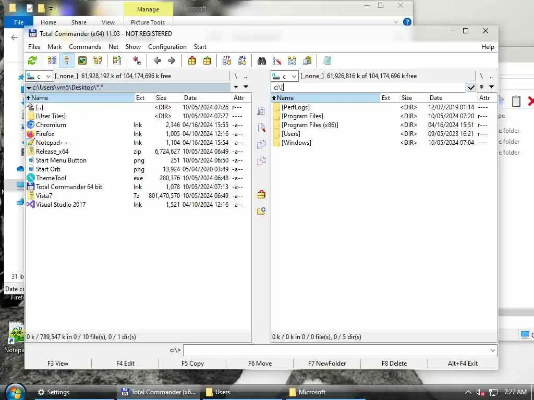Go to parent via right panel dots button
534x400 pixels.
click(x=491, y=76)
